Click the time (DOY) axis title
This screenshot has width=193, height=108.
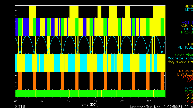point(90,104)
